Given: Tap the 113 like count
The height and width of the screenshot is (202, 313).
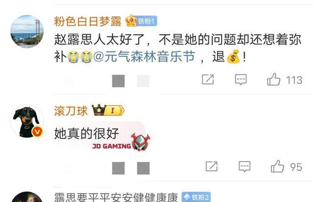Looking at the screenshot, I should click(x=294, y=80).
